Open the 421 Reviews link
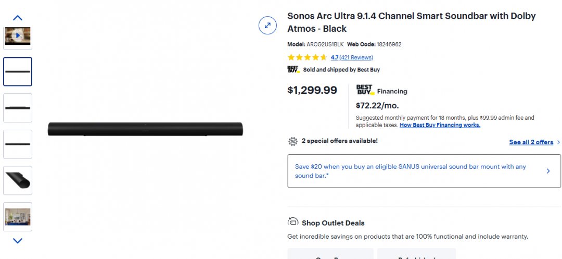562x259 pixels. point(356,57)
